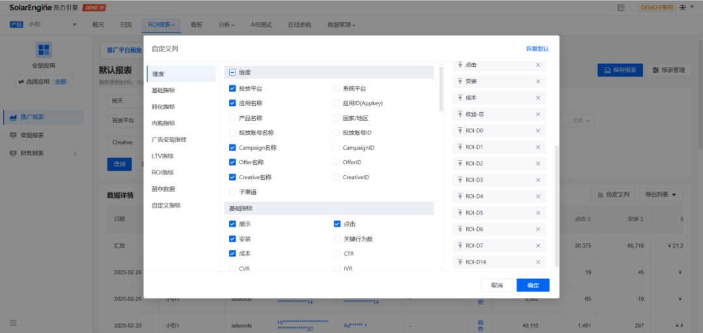Tick the OfferID checkbox
The height and width of the screenshot is (333, 703).
point(337,162)
